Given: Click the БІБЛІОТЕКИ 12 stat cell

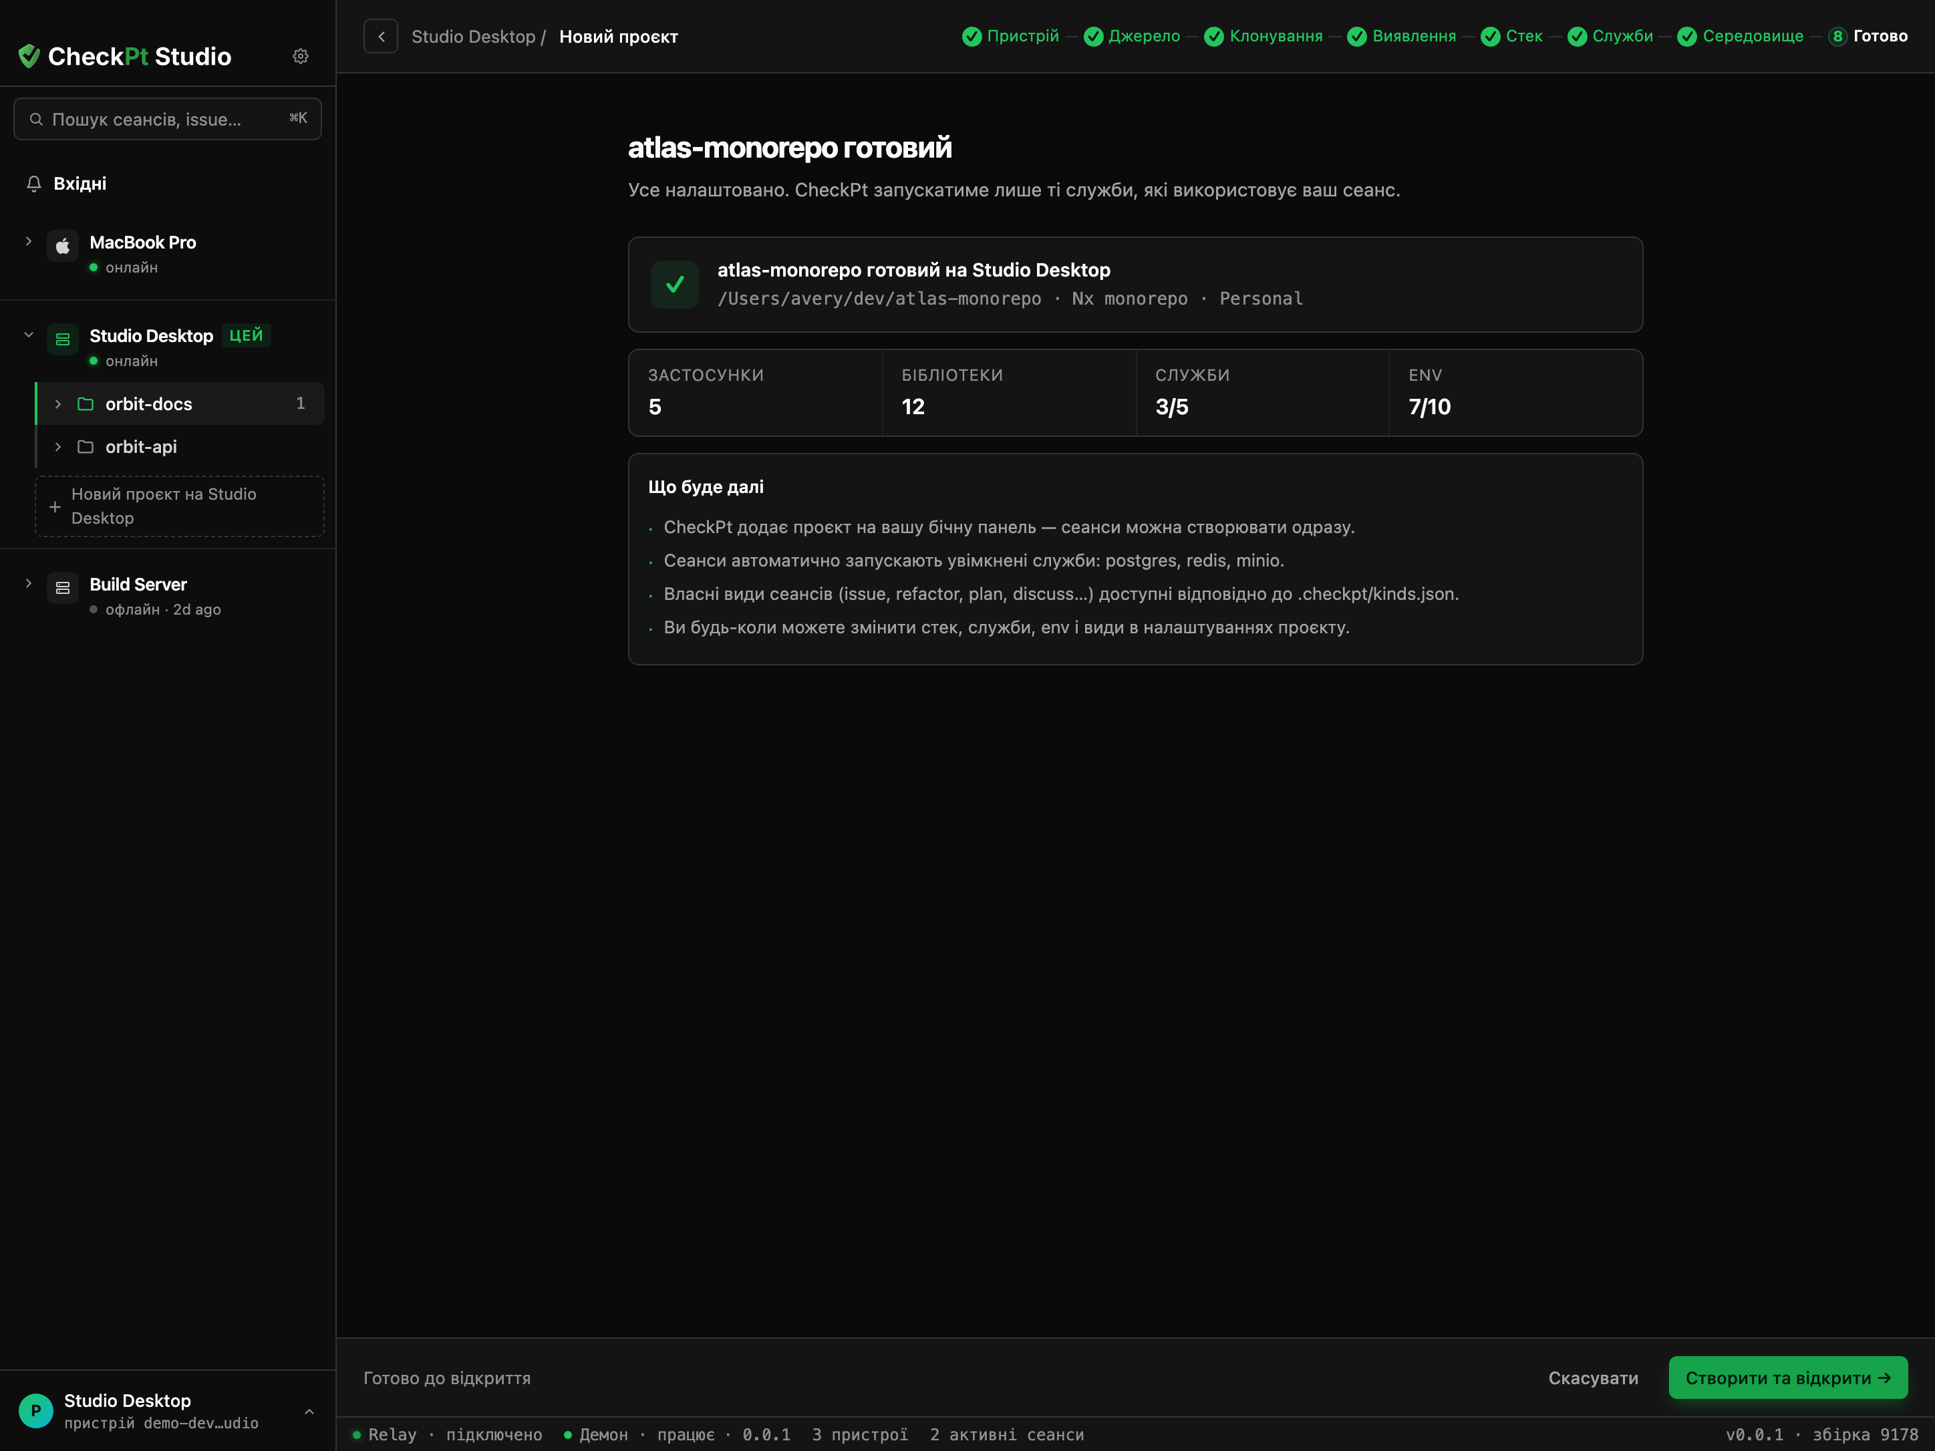Looking at the screenshot, I should (x=1009, y=393).
